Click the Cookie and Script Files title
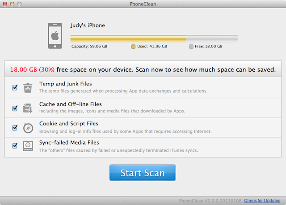The width and height of the screenshot is (286, 205). pyautogui.click(x=69, y=124)
